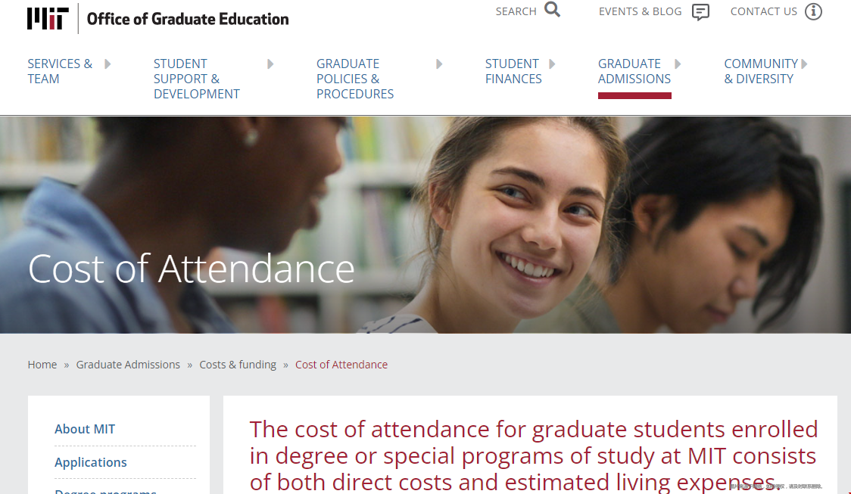Go to the Home breadcrumb link
The width and height of the screenshot is (851, 494).
pos(42,365)
